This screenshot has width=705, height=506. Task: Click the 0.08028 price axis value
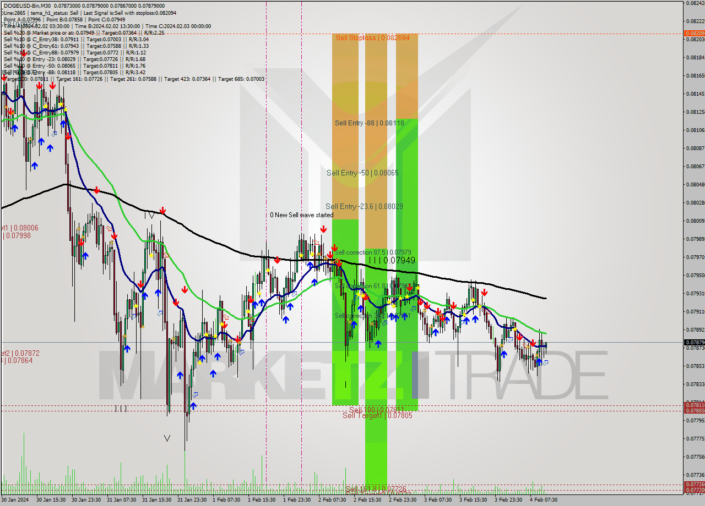695,202
